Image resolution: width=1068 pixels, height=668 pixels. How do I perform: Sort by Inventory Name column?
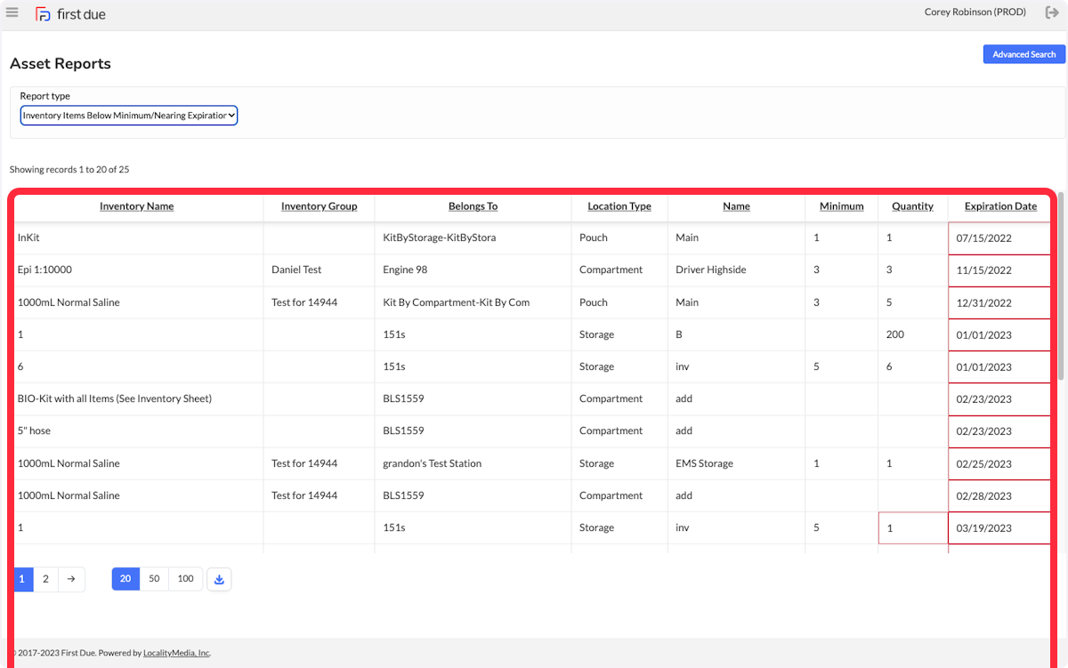click(136, 206)
